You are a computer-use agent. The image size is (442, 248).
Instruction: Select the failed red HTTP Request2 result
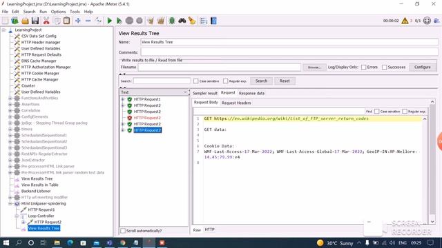[x=147, y=118]
